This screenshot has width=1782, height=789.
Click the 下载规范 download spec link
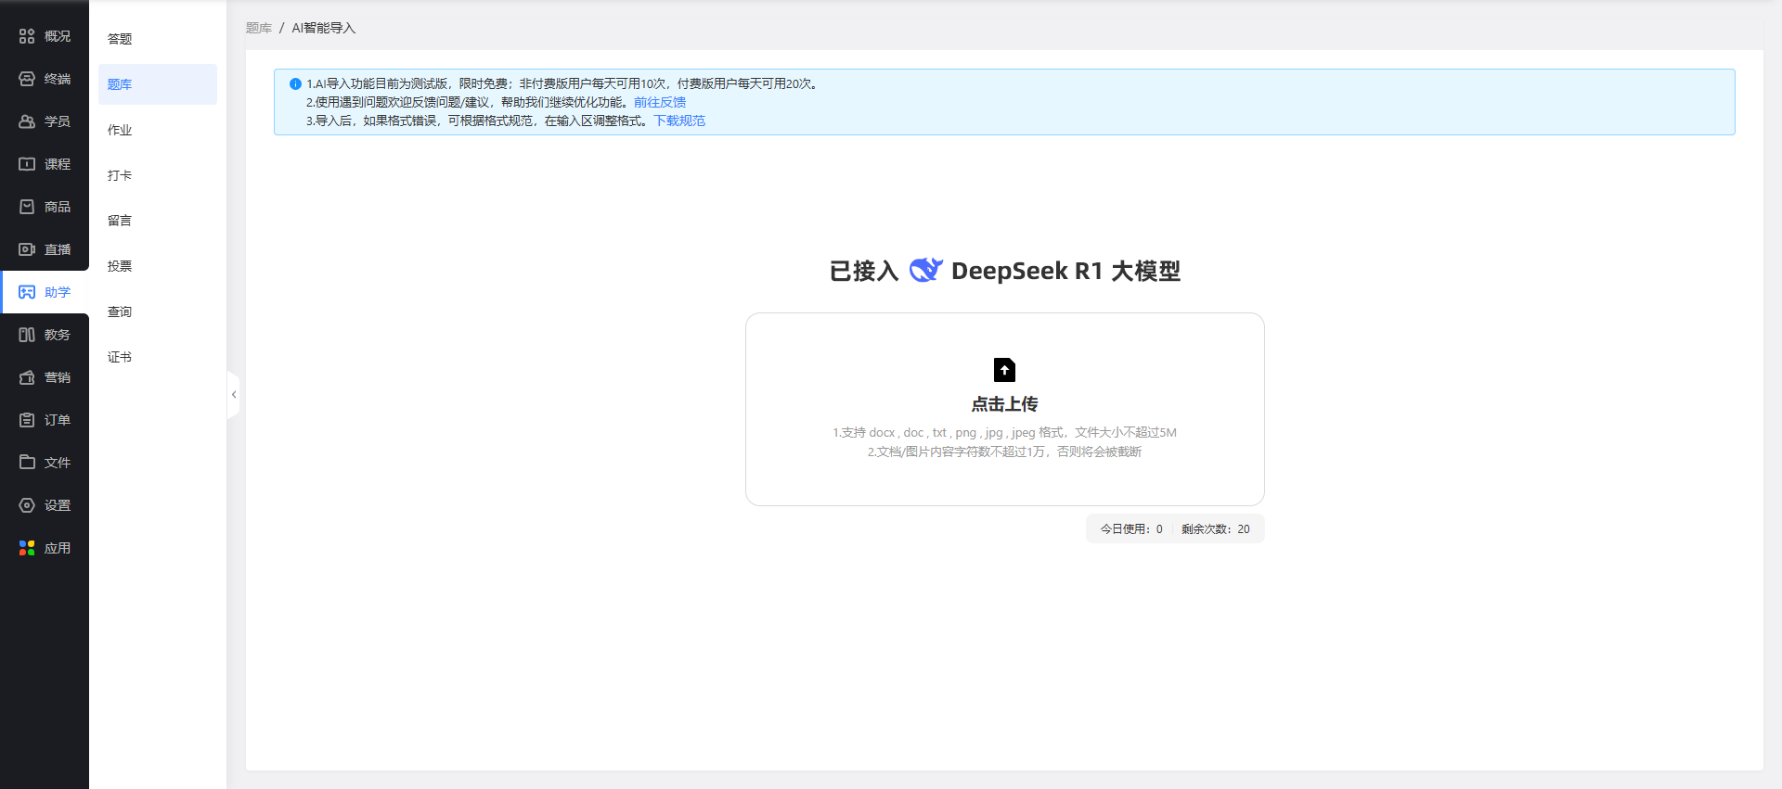(x=679, y=121)
